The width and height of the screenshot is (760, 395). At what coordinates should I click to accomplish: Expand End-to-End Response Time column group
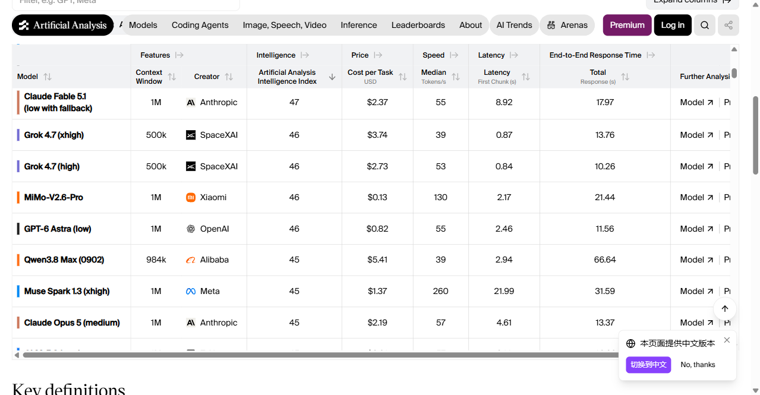(x=651, y=55)
